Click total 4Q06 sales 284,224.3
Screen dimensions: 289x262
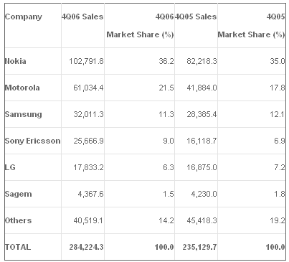pyautogui.click(x=87, y=247)
